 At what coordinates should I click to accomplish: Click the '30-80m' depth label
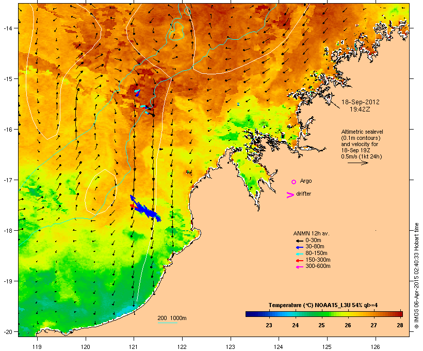(x=315, y=247)
